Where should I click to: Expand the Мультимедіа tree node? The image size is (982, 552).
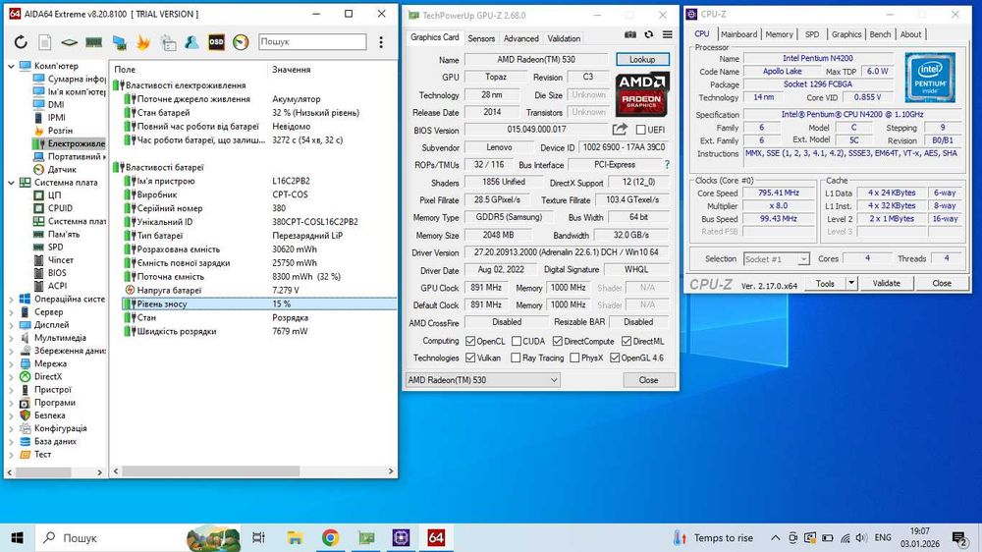11,338
